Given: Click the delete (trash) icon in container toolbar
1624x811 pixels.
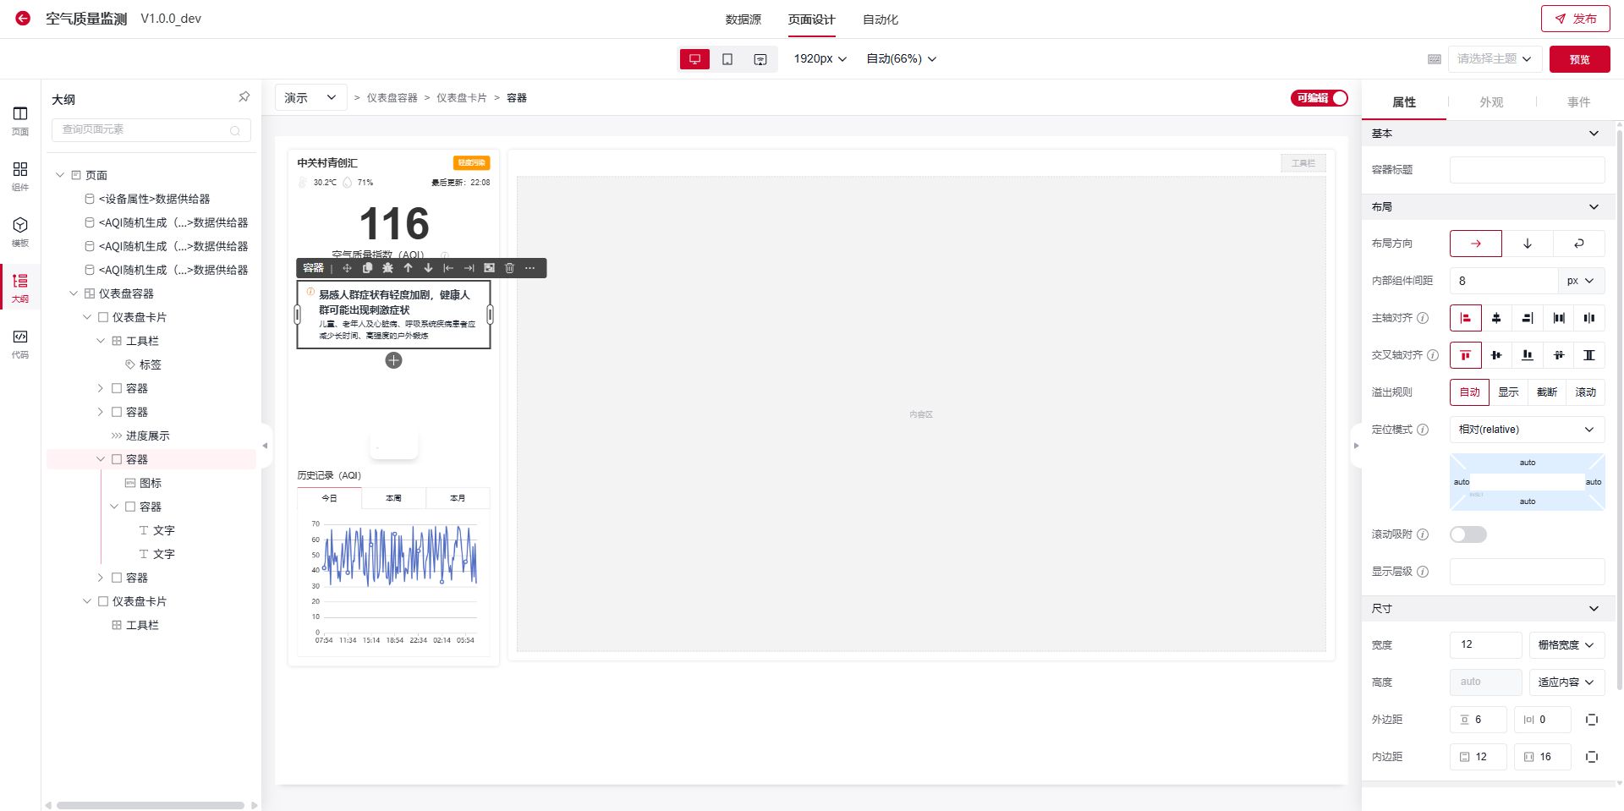Looking at the screenshot, I should (509, 268).
